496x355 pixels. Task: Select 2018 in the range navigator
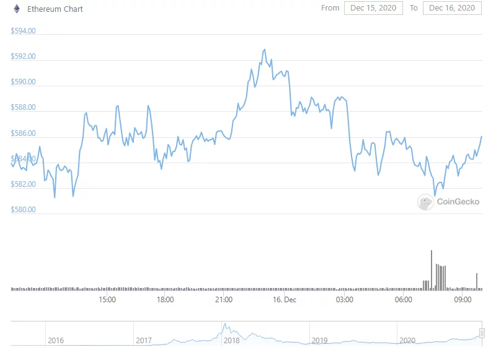231,341
